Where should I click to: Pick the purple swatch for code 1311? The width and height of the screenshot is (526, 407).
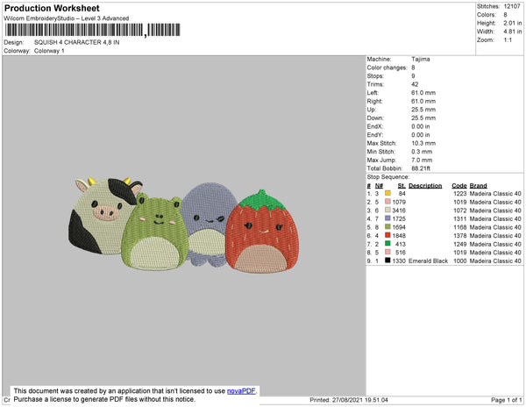pos(387,218)
